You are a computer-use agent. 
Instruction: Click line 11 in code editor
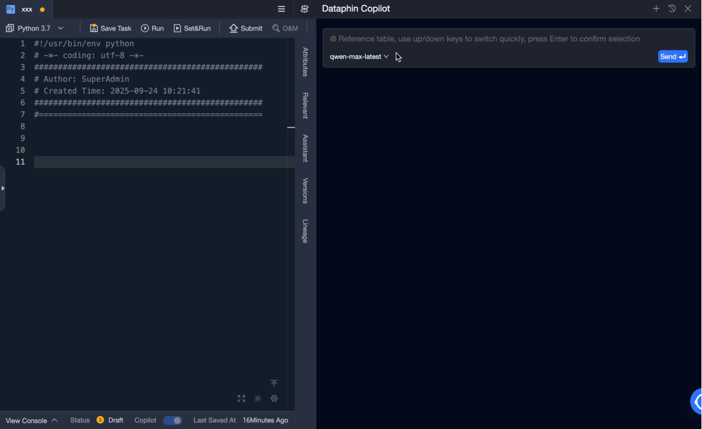(x=164, y=162)
